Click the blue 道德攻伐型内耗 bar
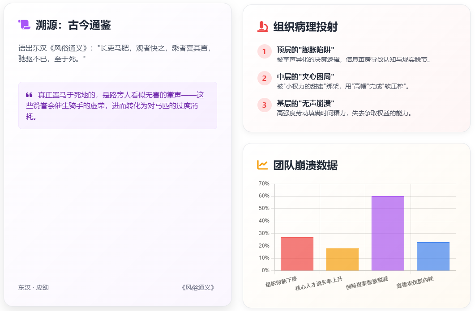The width and height of the screenshot is (475, 311). point(433,256)
